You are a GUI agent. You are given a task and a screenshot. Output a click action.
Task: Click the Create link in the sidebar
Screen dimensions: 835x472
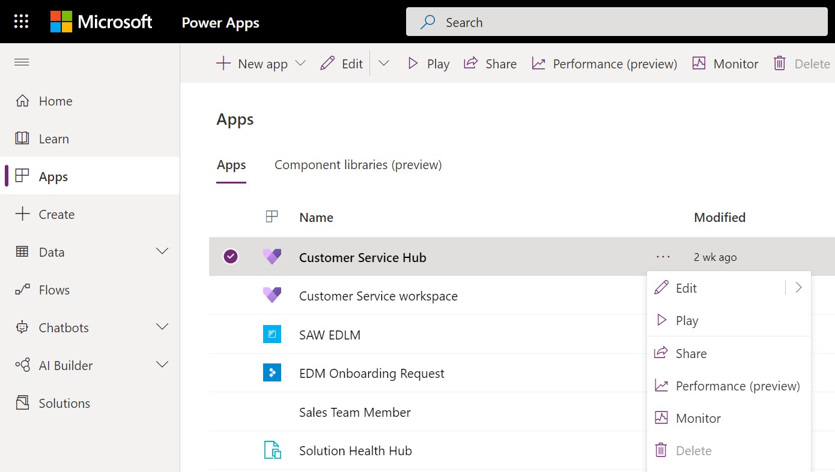point(56,214)
